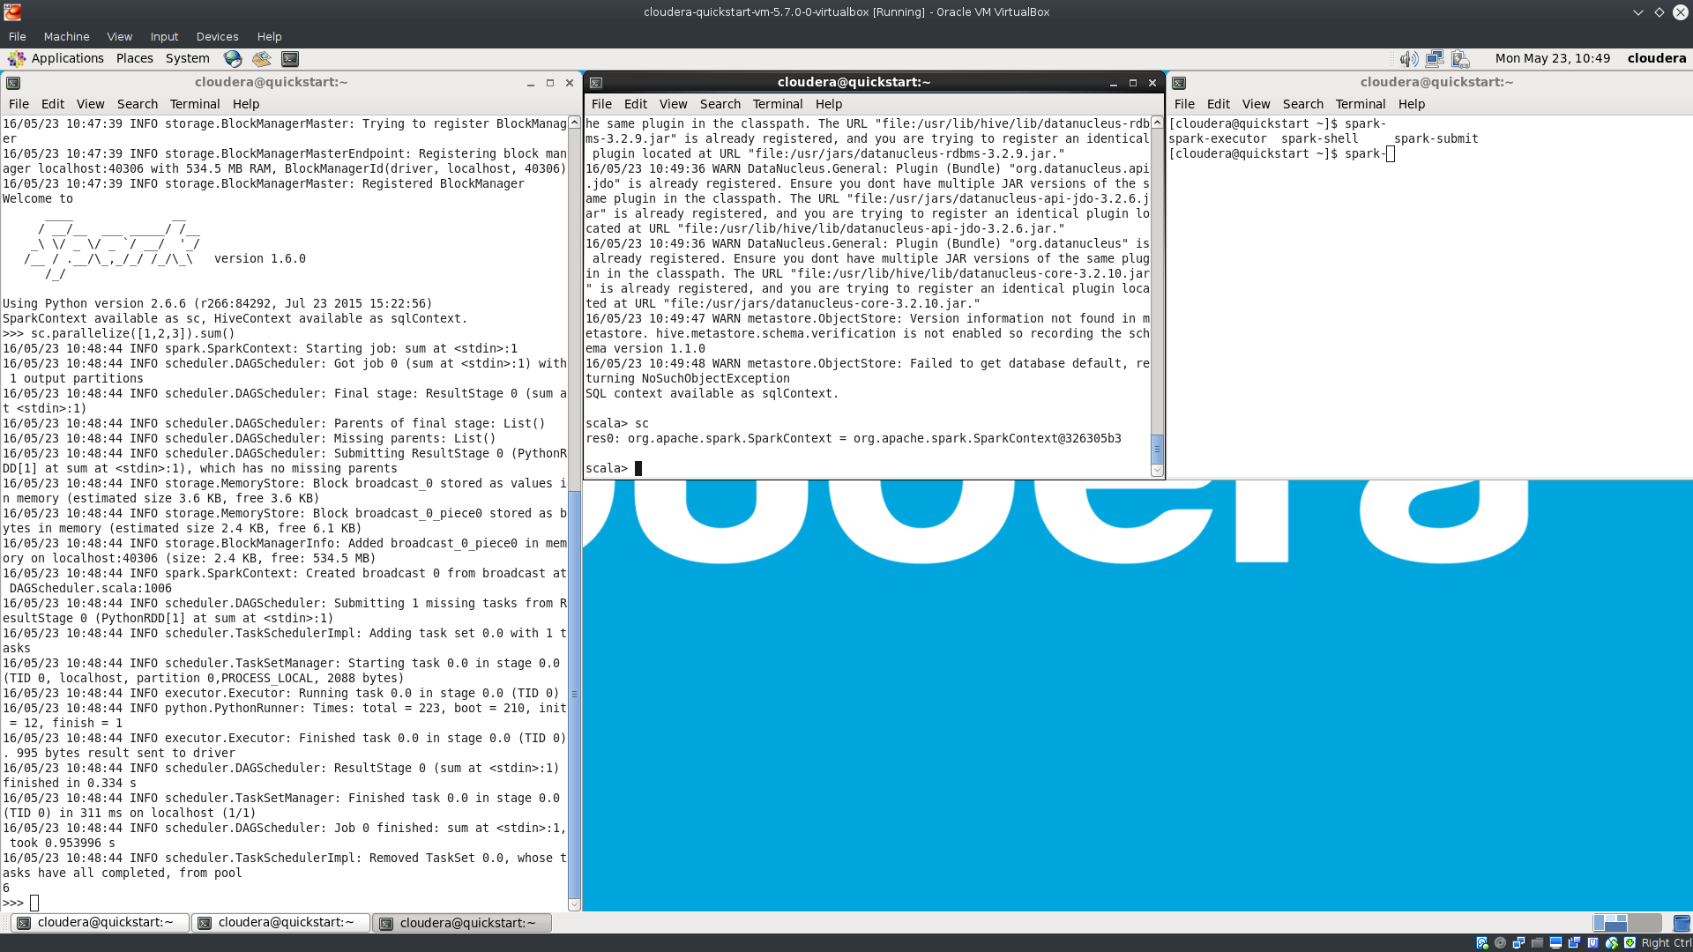Open the System menu
This screenshot has width=1693, height=952.
click(x=187, y=58)
